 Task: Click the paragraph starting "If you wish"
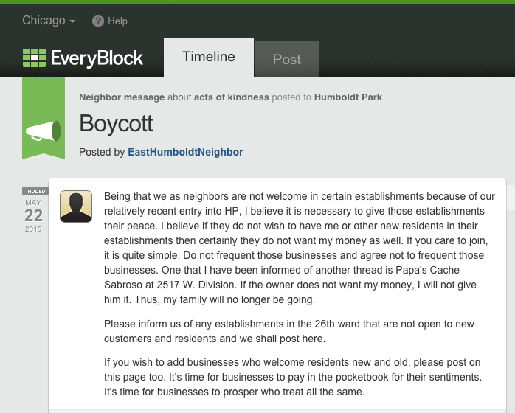coord(293,377)
